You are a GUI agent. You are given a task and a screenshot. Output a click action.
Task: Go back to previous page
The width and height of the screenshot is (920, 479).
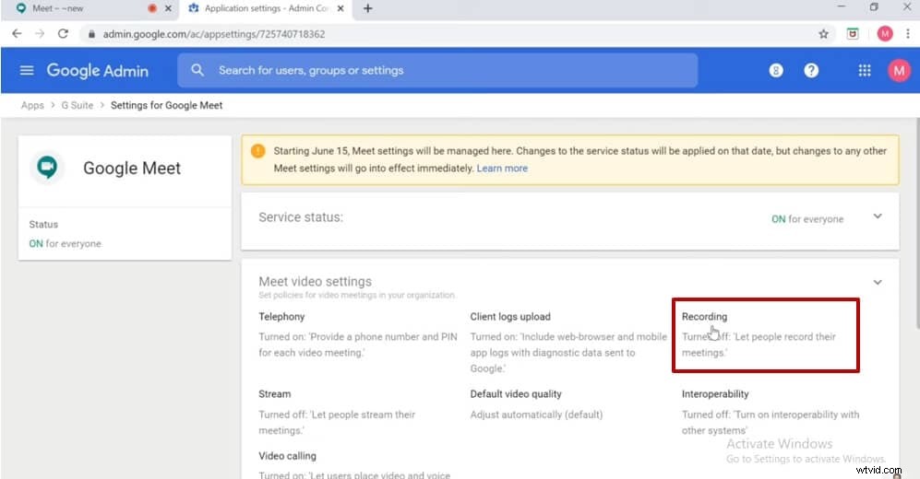pos(17,34)
